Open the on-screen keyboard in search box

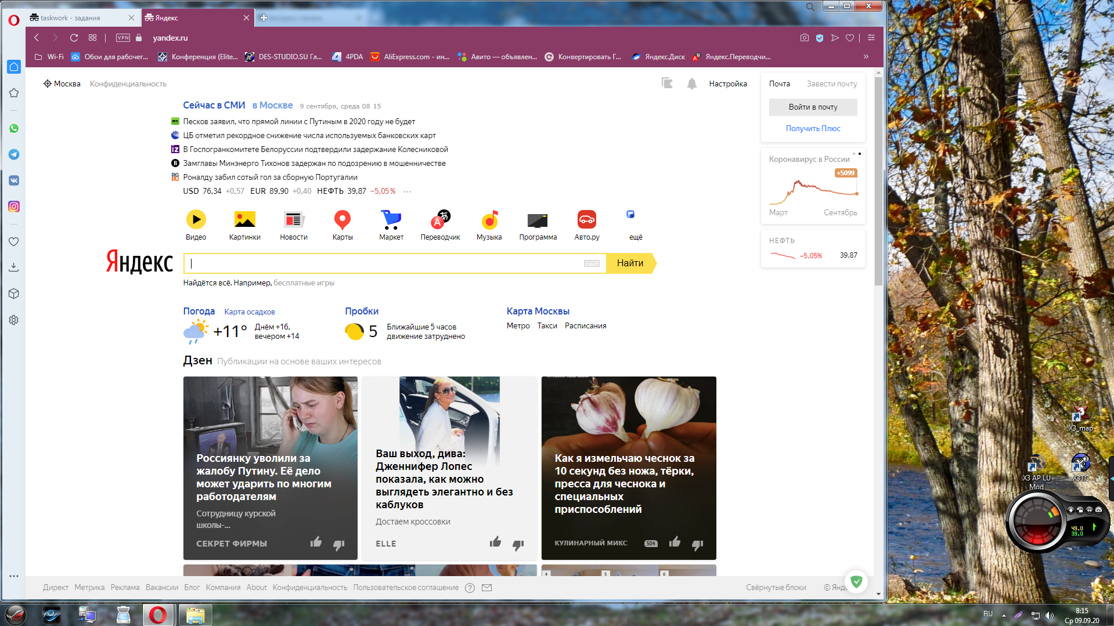(592, 263)
